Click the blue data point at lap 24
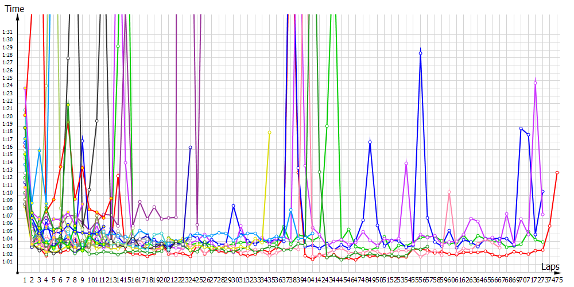 (190, 148)
